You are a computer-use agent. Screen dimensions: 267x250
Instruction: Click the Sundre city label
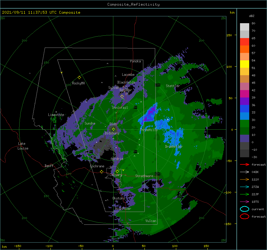tap(90, 123)
